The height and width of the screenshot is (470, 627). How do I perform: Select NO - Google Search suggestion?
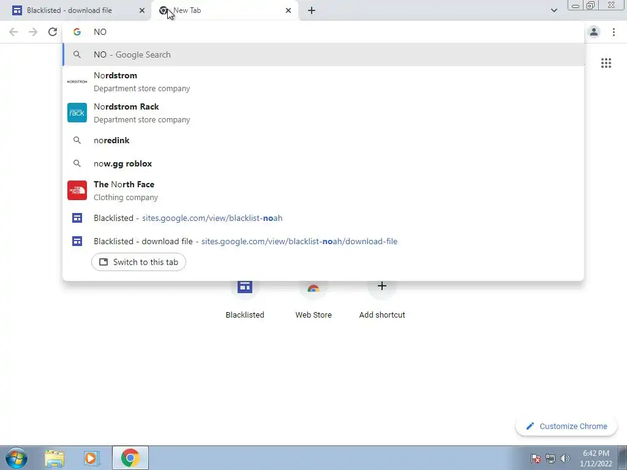(x=323, y=54)
